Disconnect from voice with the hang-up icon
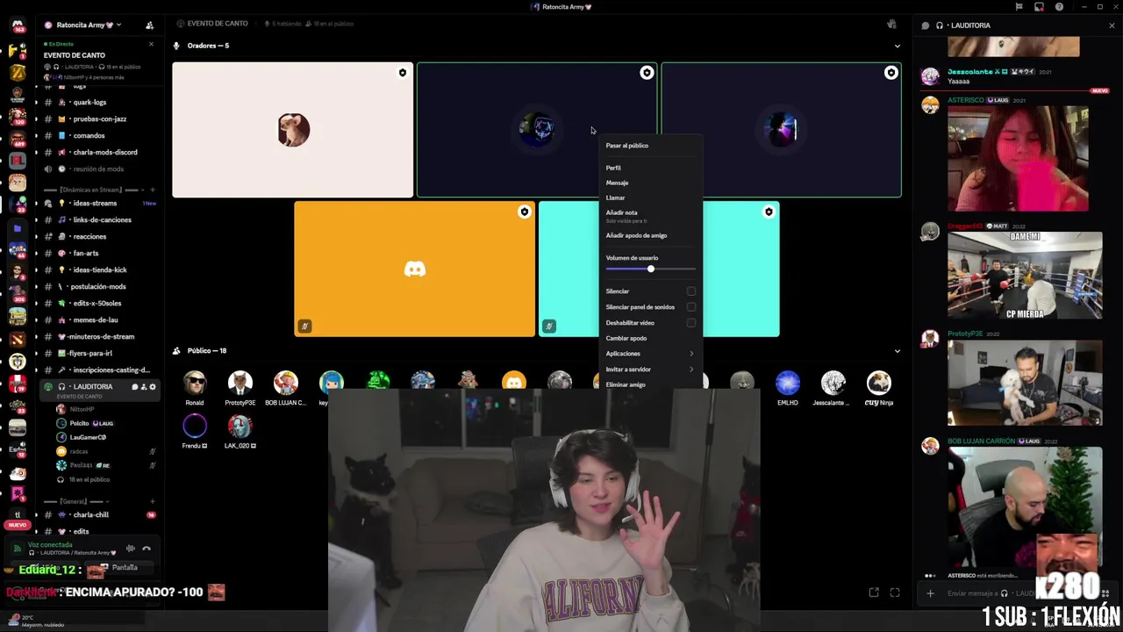The height and width of the screenshot is (632, 1123). [x=147, y=549]
